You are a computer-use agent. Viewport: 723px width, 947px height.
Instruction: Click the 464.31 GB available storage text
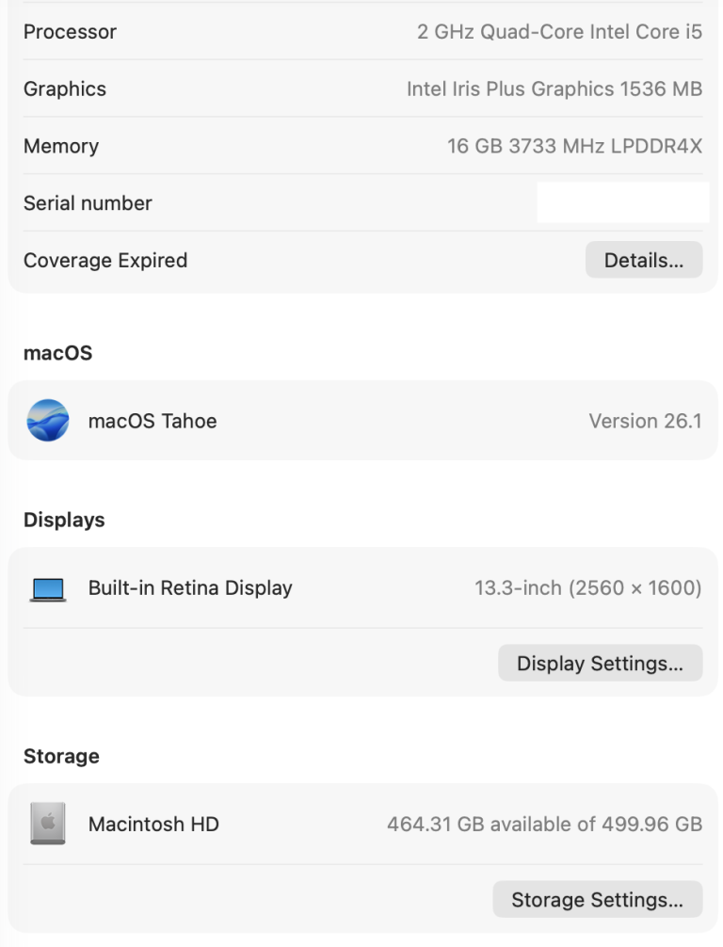point(544,825)
